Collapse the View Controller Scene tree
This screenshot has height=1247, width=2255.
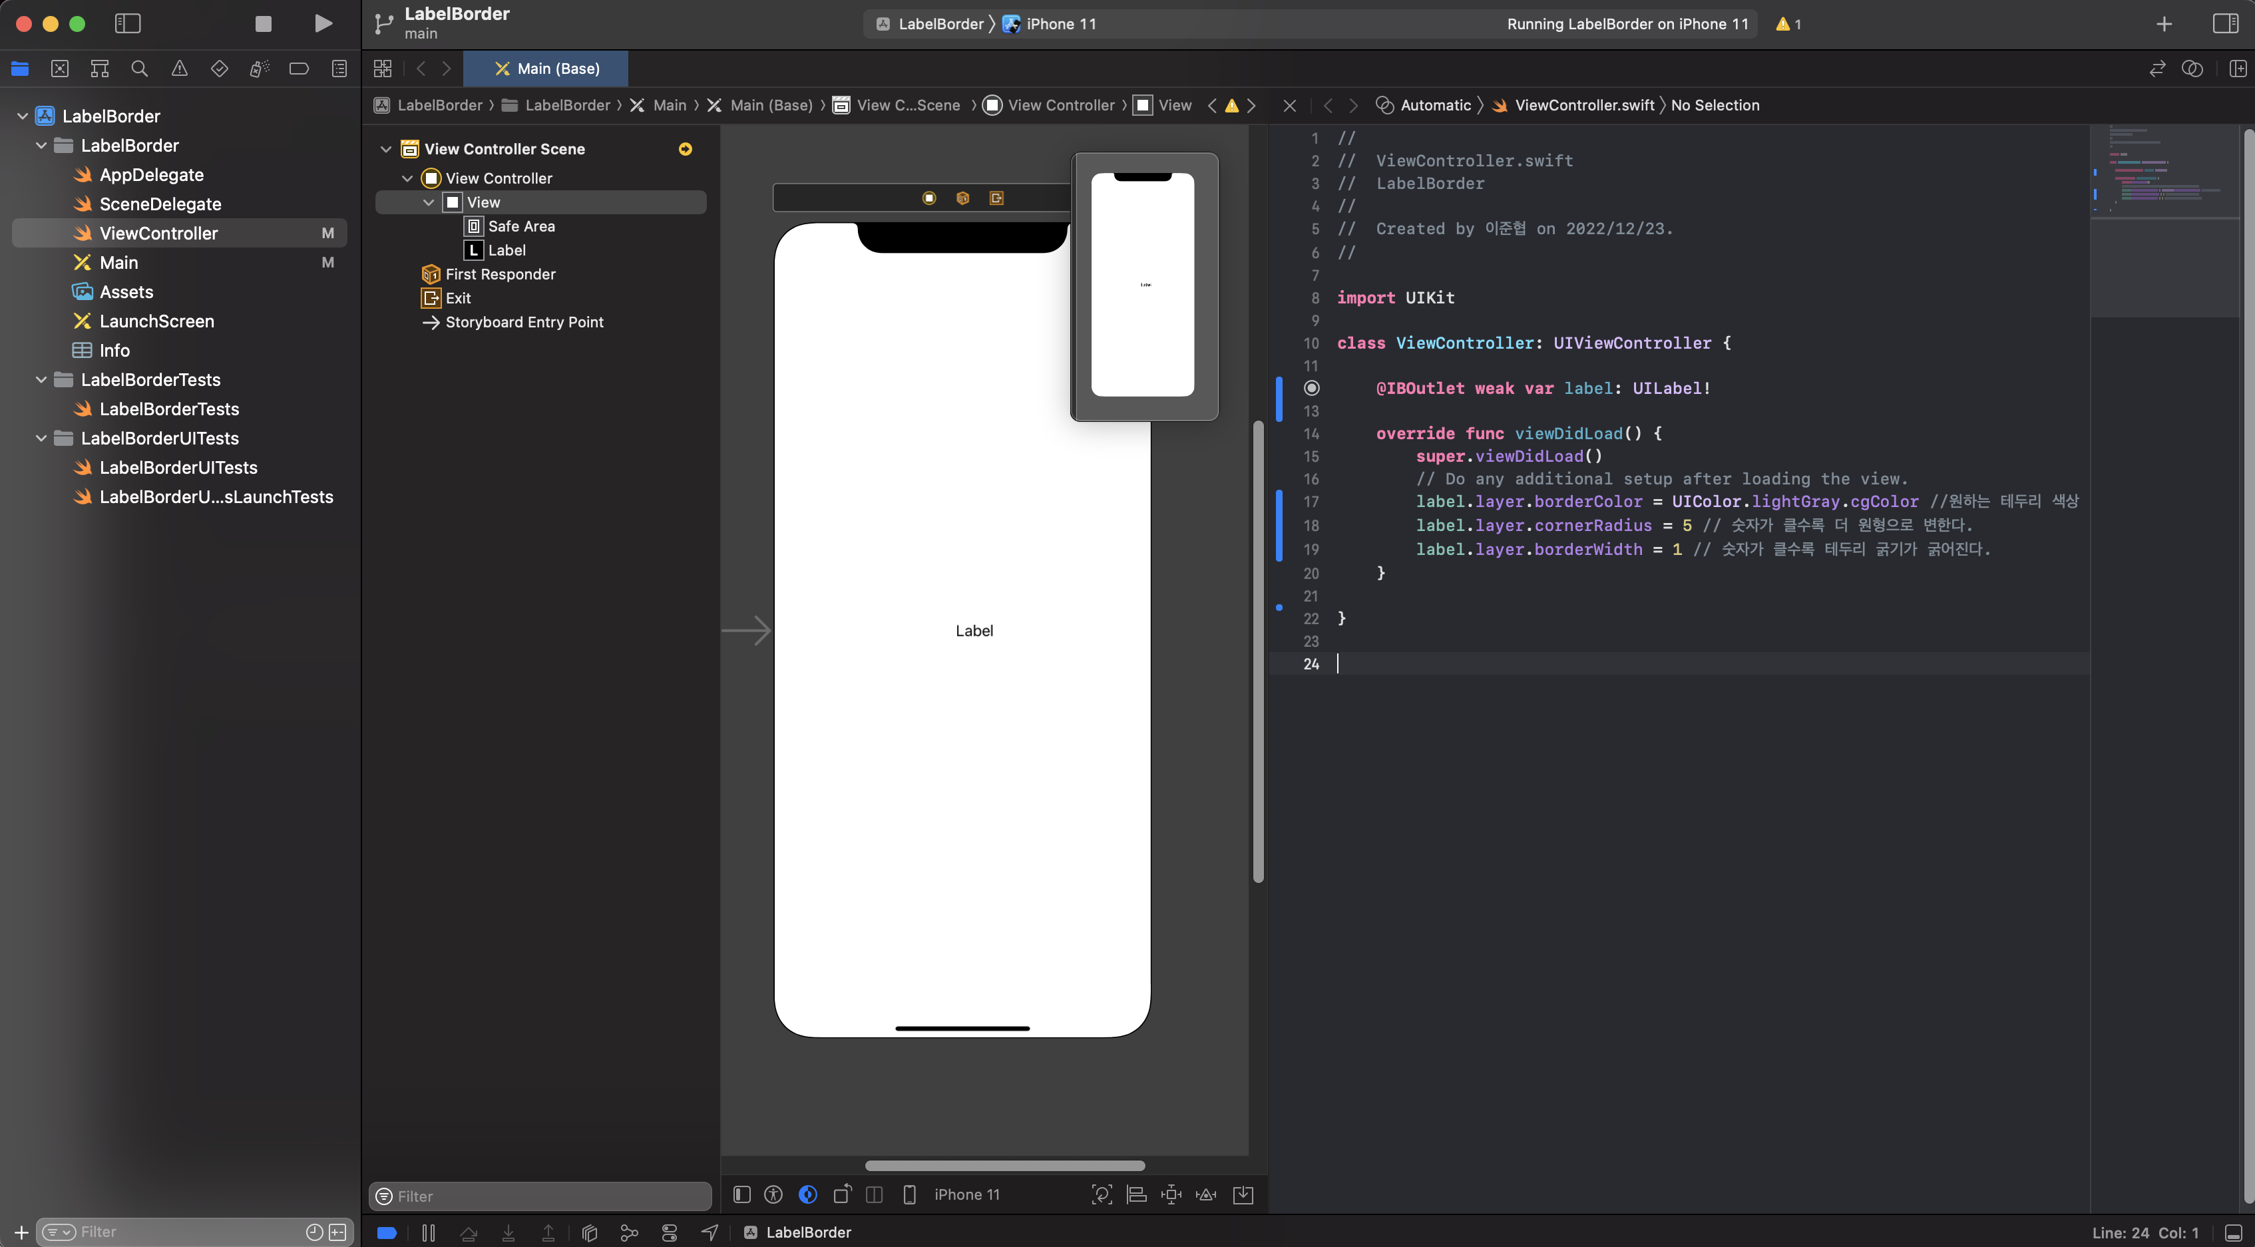(x=386, y=149)
